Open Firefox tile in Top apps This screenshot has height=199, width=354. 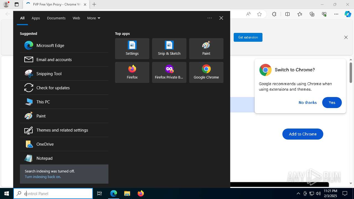point(132,72)
